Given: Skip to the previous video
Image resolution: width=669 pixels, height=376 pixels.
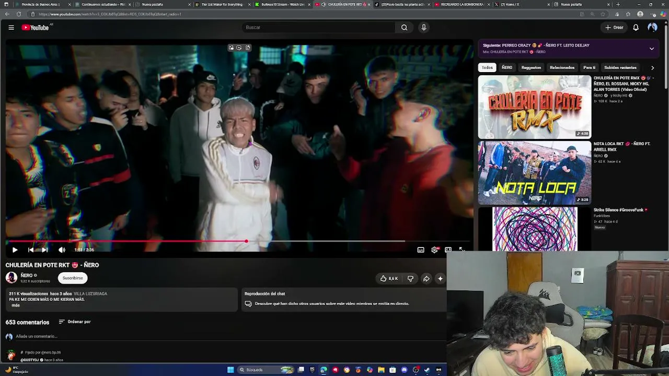Looking at the screenshot, I should click(x=31, y=250).
